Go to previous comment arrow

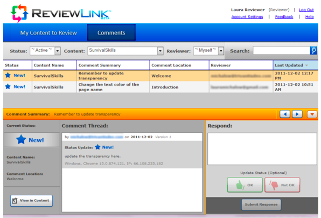point(285,114)
